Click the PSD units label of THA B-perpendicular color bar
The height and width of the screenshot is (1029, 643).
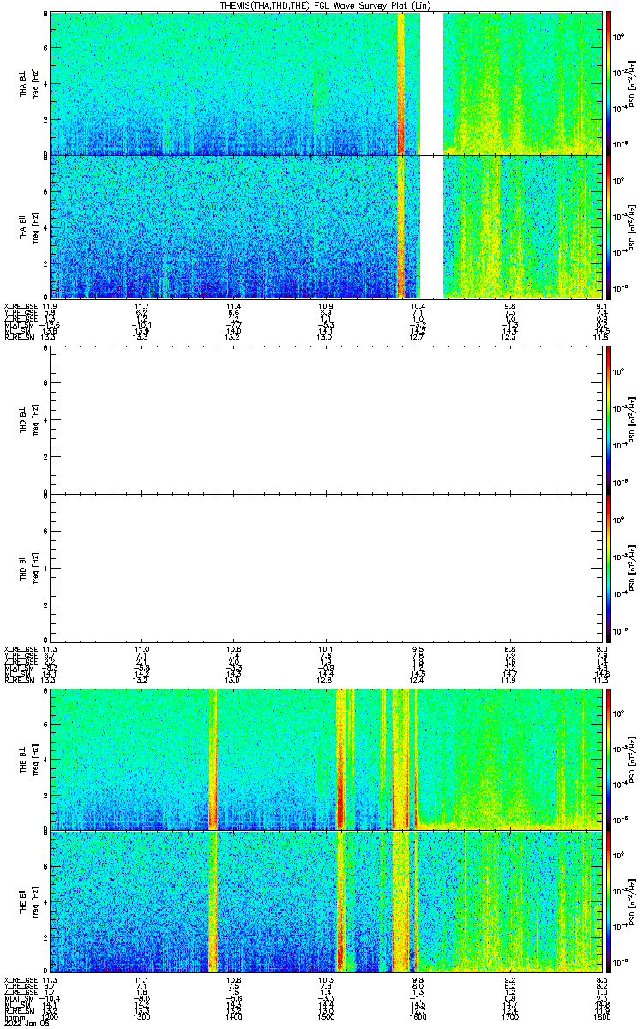pyautogui.click(x=632, y=82)
